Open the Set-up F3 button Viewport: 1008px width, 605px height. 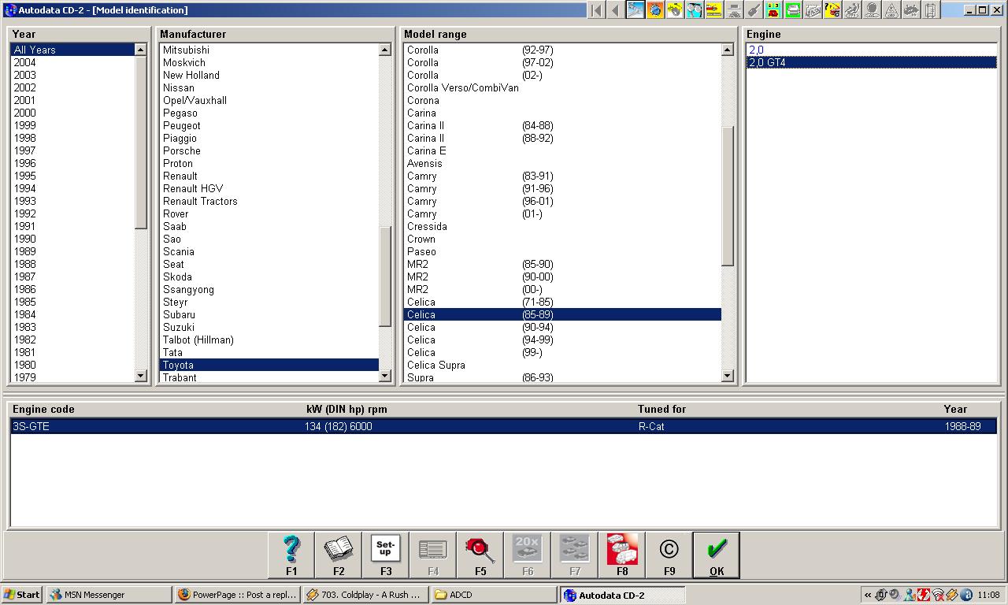(386, 555)
